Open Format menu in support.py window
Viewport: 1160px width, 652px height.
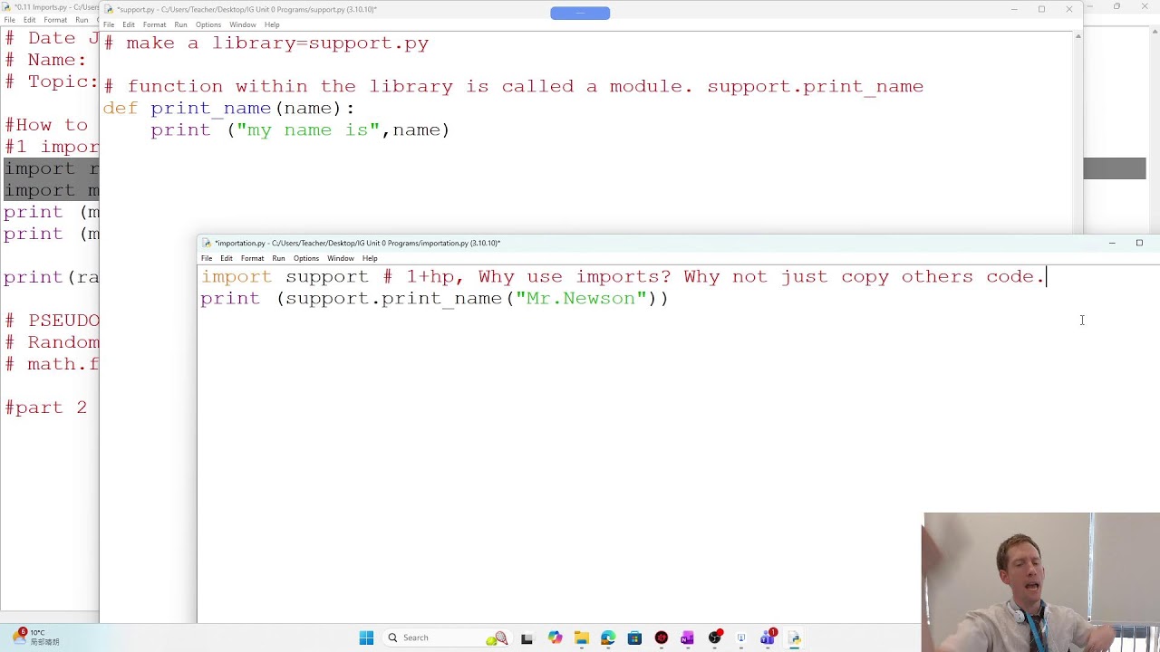(x=154, y=24)
